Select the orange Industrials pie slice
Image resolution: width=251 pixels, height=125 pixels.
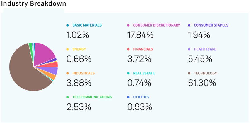click(x=52, y=77)
